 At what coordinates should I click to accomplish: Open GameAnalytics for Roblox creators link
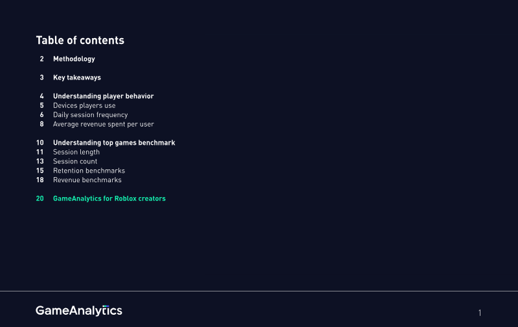[x=109, y=199]
